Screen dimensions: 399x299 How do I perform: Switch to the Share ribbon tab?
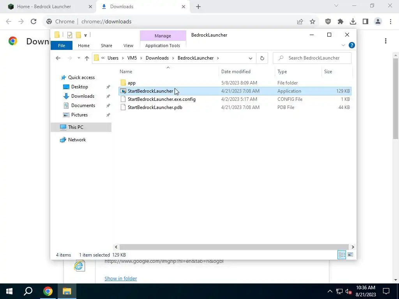pyautogui.click(x=106, y=46)
